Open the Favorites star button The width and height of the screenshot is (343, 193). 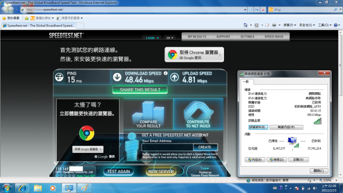point(11,18)
